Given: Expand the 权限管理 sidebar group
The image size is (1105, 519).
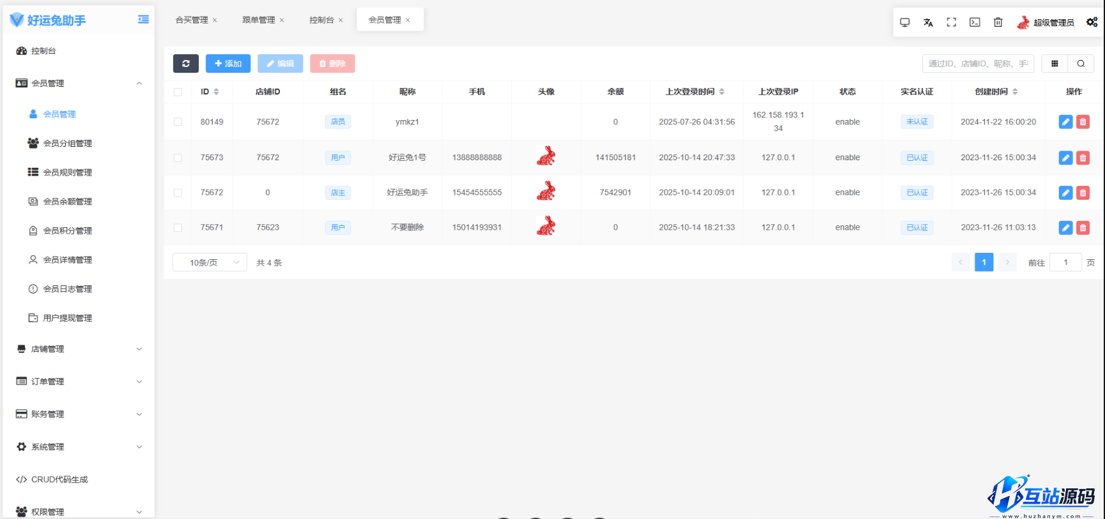Looking at the screenshot, I should (79, 512).
